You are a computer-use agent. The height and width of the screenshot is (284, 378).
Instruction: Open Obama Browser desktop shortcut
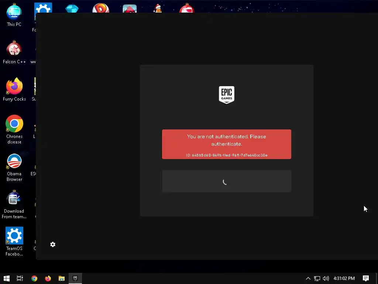pos(14,167)
